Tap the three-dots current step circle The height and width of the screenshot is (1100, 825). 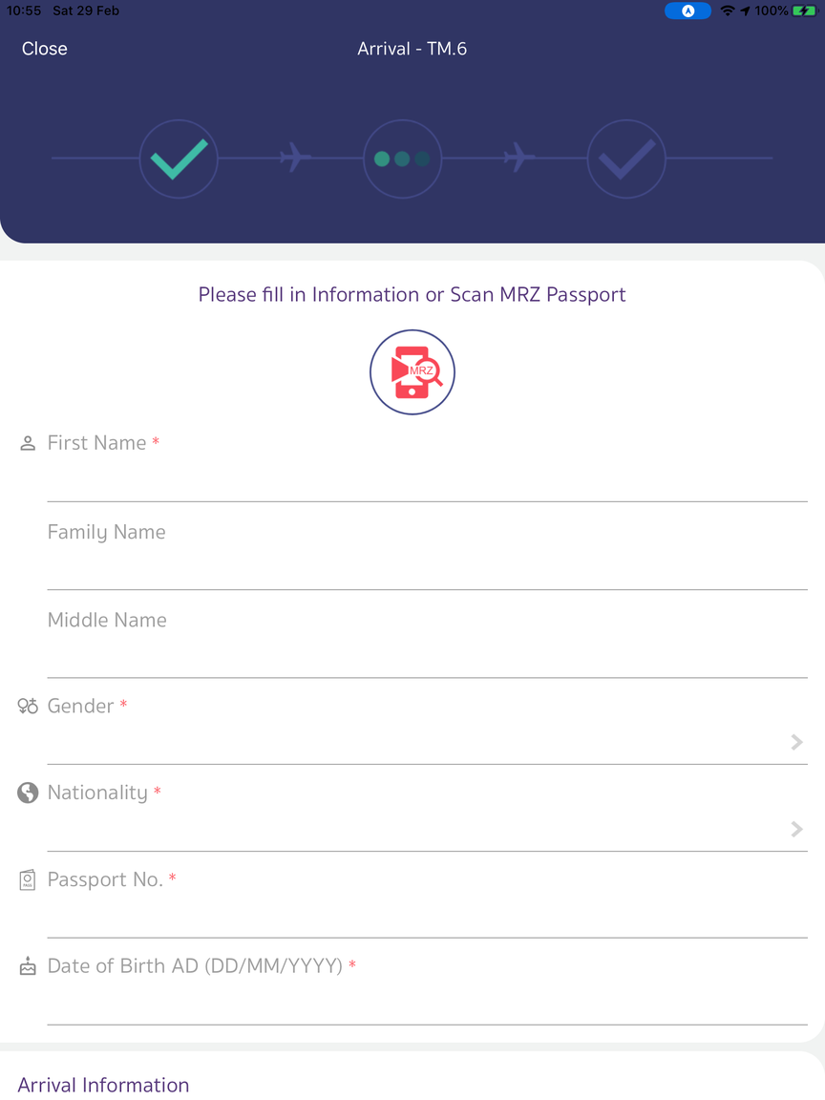(402, 159)
